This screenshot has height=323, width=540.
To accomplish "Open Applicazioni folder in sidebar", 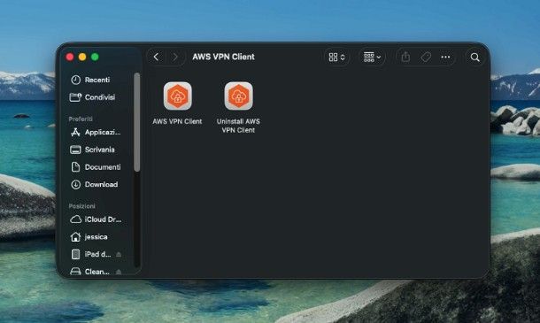I will click(x=95, y=132).
